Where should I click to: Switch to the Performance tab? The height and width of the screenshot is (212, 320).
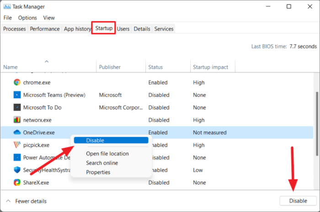pyautogui.click(x=45, y=29)
